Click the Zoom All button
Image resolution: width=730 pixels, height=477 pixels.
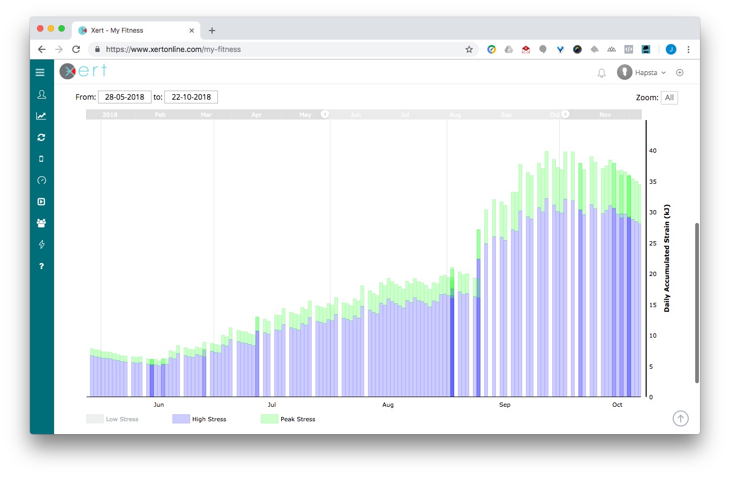669,98
